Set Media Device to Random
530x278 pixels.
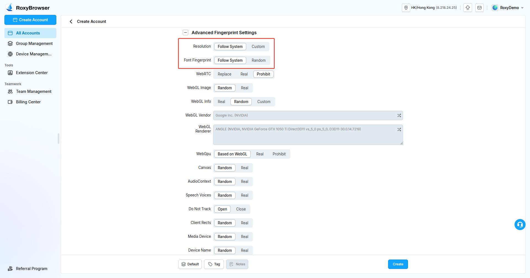pyautogui.click(x=225, y=237)
